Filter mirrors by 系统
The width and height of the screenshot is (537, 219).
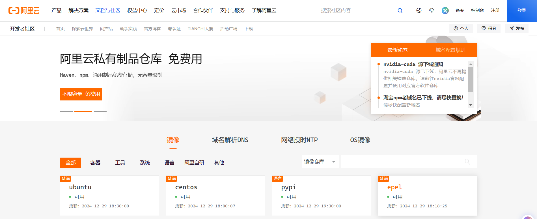pyautogui.click(x=145, y=163)
